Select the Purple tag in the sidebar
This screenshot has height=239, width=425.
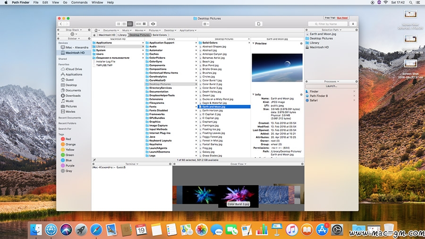70,166
